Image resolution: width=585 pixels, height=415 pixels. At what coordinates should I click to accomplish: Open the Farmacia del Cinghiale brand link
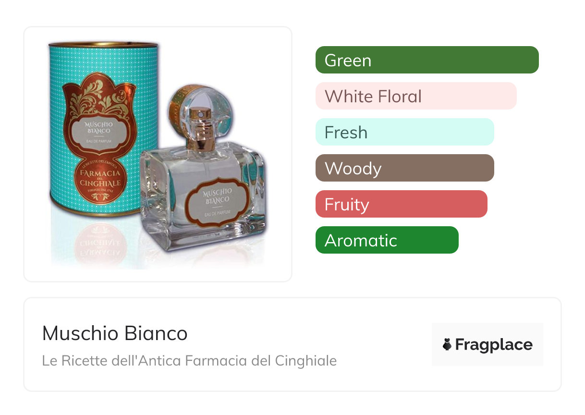(189, 360)
